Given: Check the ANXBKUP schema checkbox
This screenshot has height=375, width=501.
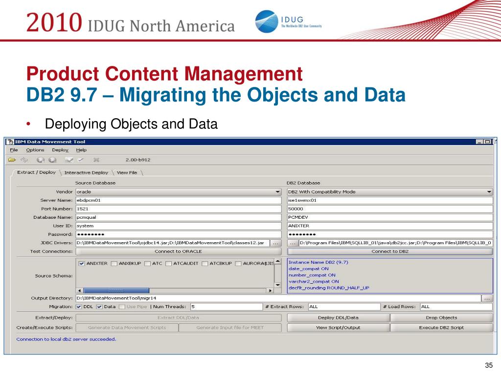Looking at the screenshot, I should 114,263.
